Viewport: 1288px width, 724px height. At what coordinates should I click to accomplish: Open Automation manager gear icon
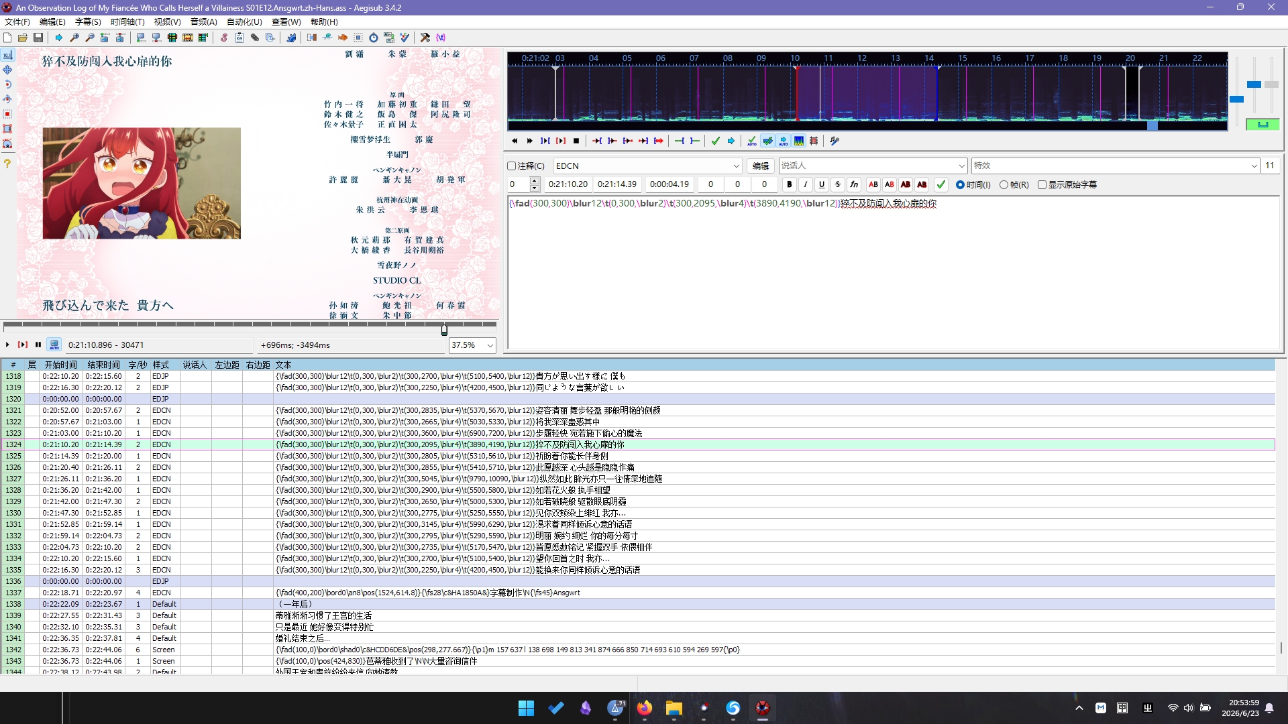291,38
